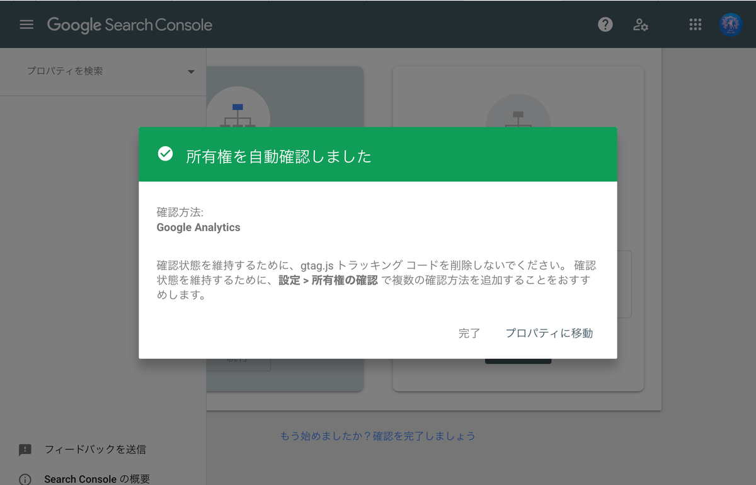Image resolution: width=756 pixels, height=485 pixels.
Task: Click the 所有権を自動確認しました heading
Action: (x=278, y=156)
